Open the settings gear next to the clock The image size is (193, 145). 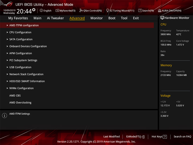pyautogui.click(x=34, y=10)
